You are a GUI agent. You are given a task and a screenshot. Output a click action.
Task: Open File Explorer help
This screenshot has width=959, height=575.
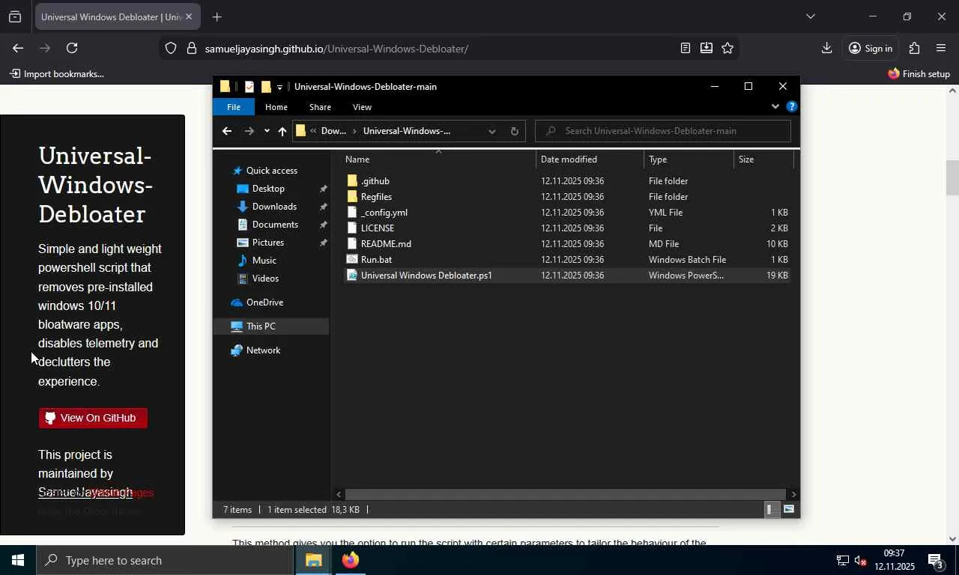(x=791, y=107)
